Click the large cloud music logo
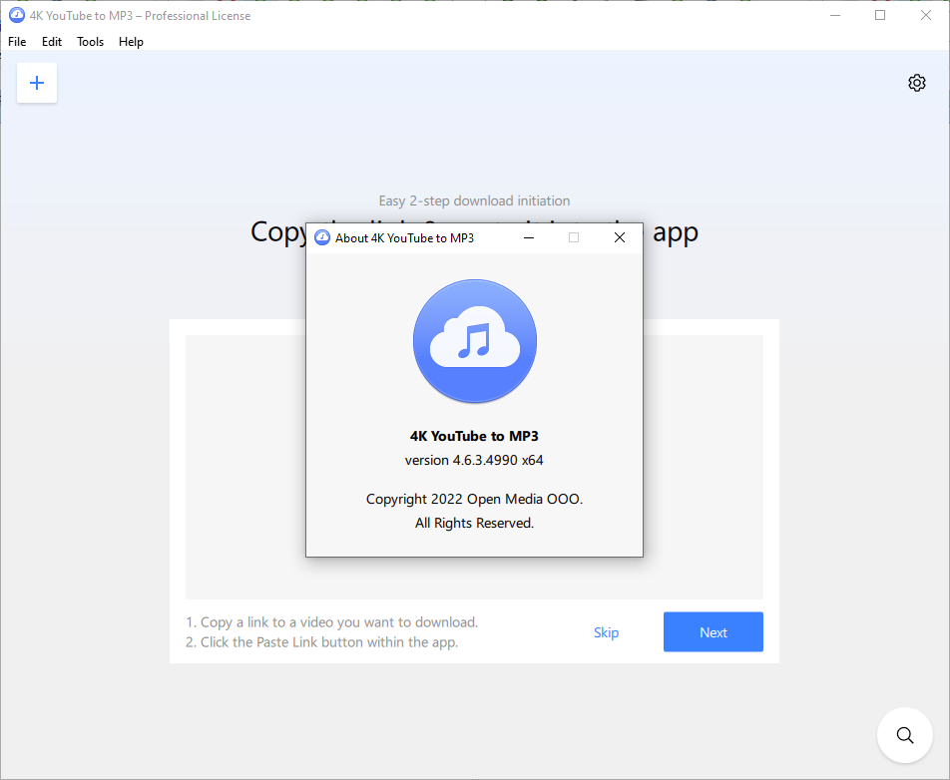This screenshot has width=950, height=780. (x=474, y=341)
